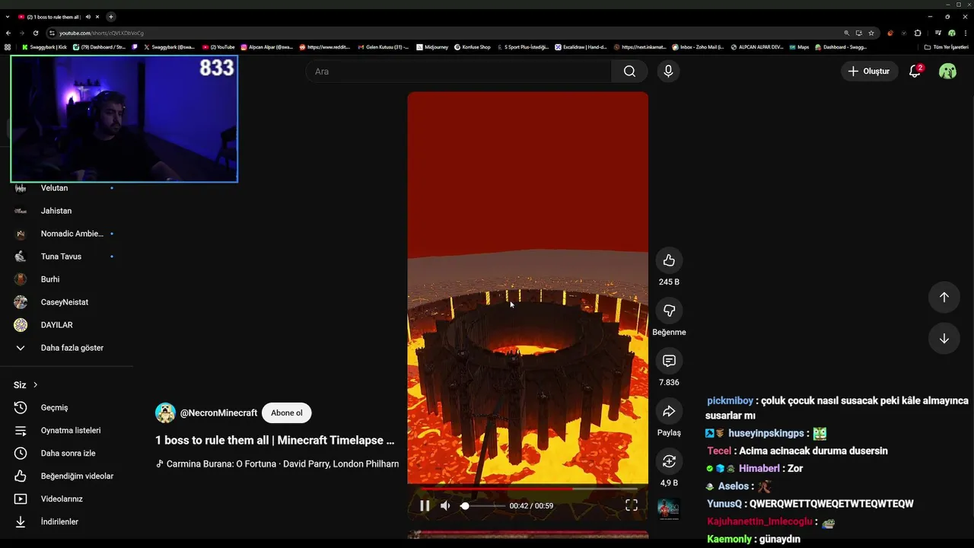Open the Midjourney bookmark
This screenshot has width=974, height=548.
(x=432, y=47)
